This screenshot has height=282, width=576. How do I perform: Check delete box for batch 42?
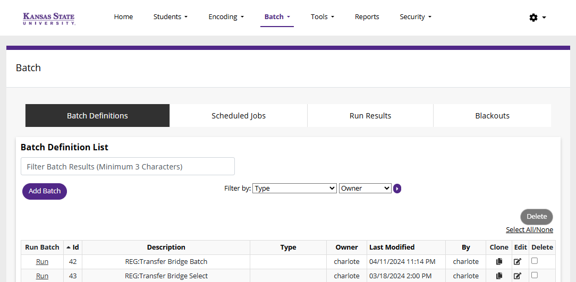[x=535, y=261]
